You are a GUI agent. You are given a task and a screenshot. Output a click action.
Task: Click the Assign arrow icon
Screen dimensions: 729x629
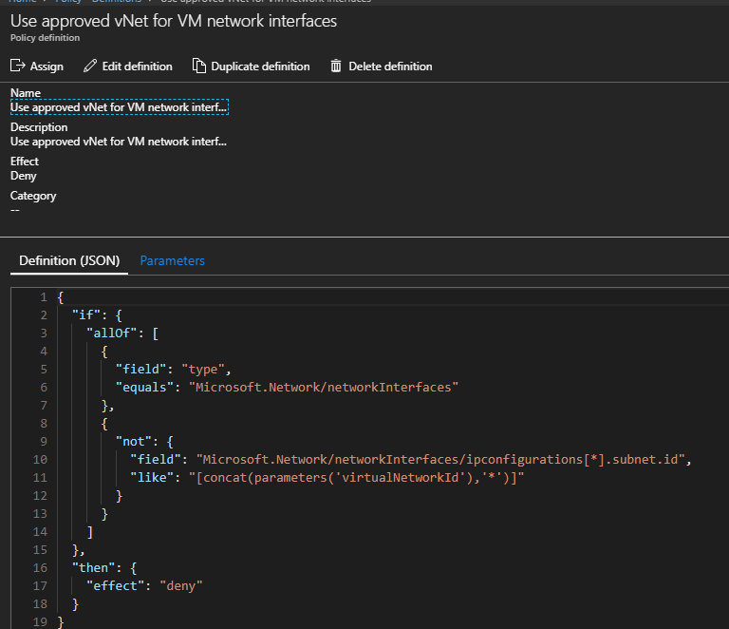click(17, 67)
